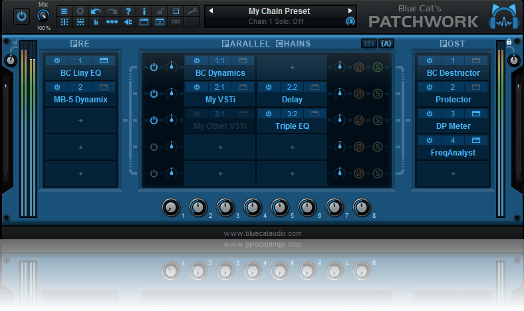The height and width of the screenshot is (311, 524).
Task: Adjust the input level knob at left
Action: pyautogui.click(x=11, y=60)
